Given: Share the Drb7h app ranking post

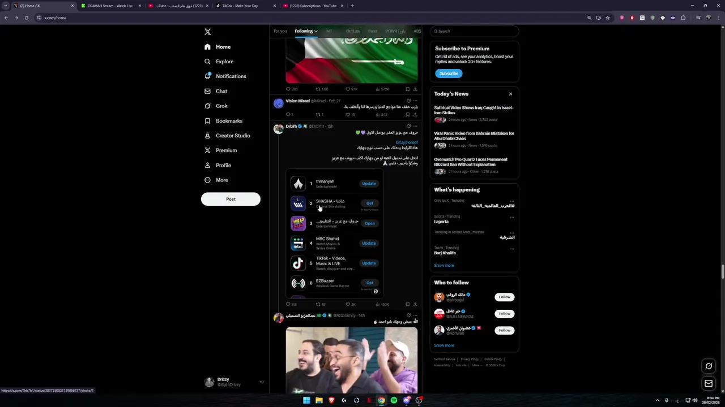Looking at the screenshot, I should tap(415, 304).
